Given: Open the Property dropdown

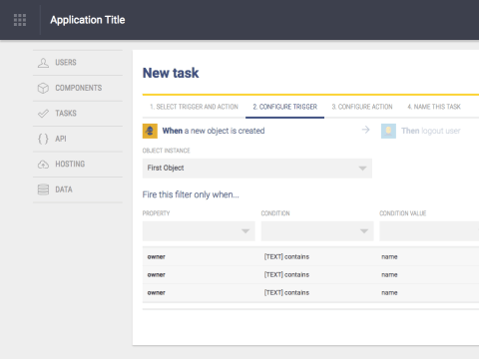Looking at the screenshot, I should (x=199, y=231).
